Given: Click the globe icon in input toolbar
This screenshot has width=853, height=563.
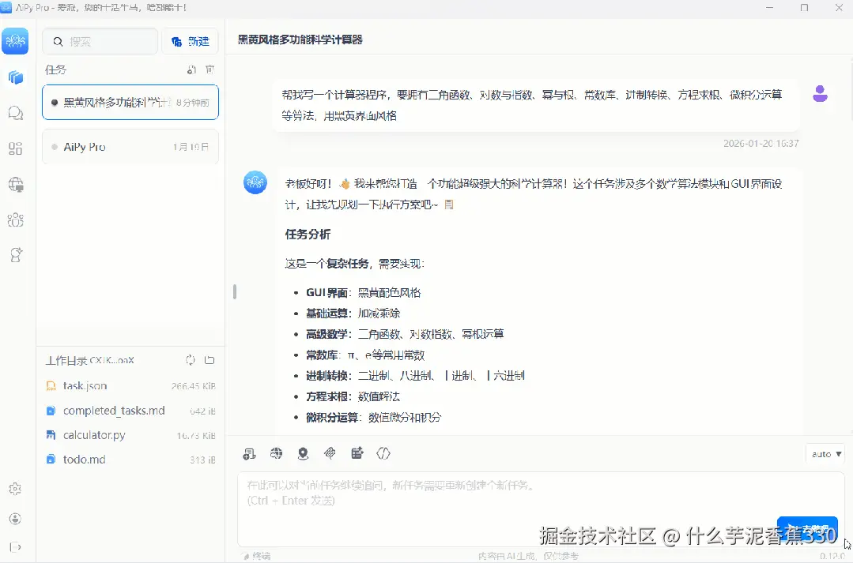Looking at the screenshot, I should [277, 453].
